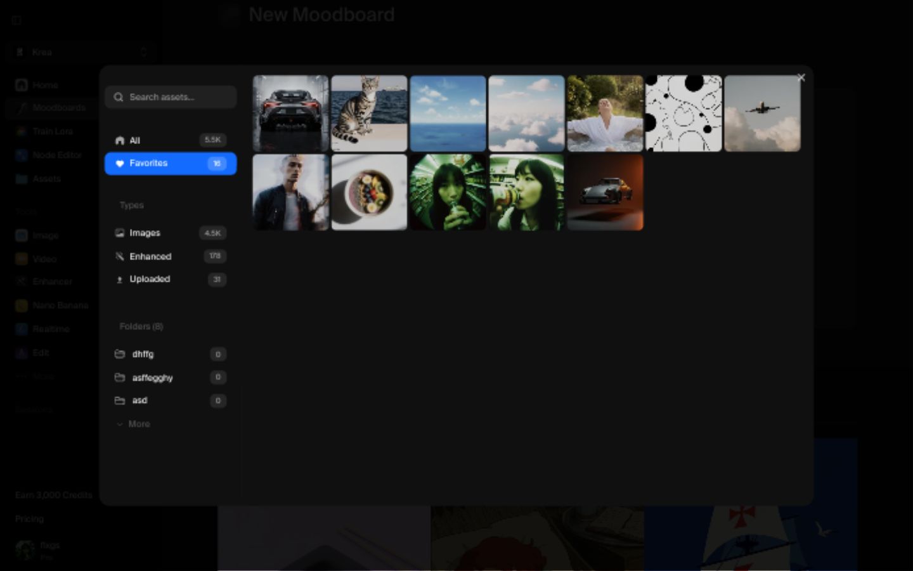913x571 pixels.
Task: Select the All assets filter
Action: pos(171,140)
